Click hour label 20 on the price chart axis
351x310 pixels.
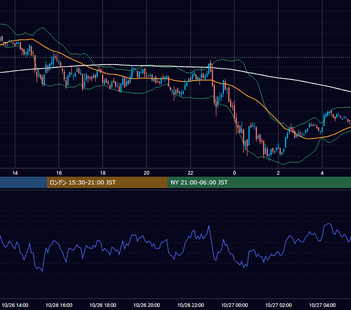(x=147, y=173)
